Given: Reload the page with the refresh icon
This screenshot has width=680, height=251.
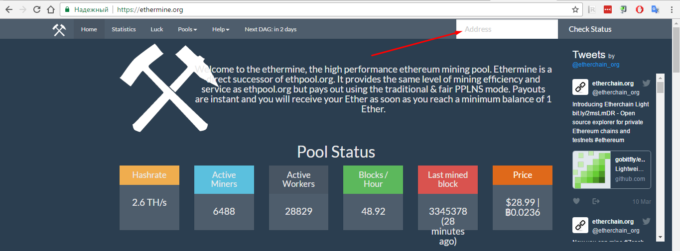Looking at the screenshot, I should (37, 9).
